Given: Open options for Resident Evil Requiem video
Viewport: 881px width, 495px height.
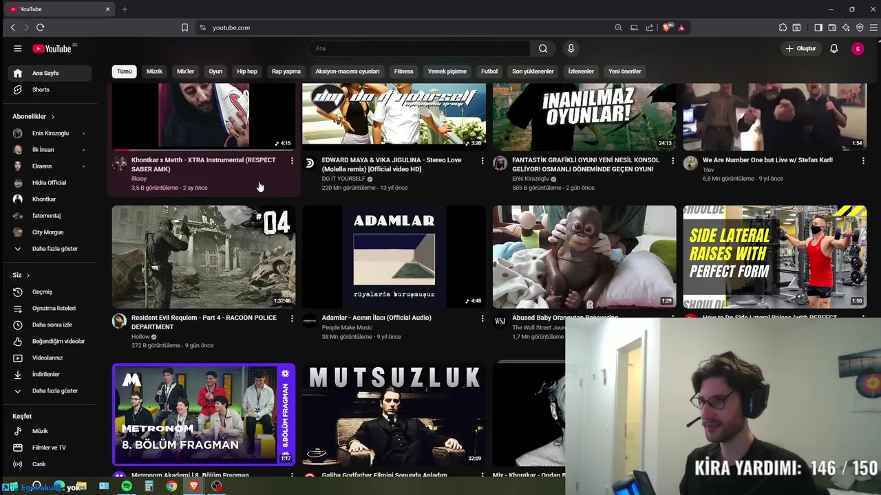Looking at the screenshot, I should (292, 318).
